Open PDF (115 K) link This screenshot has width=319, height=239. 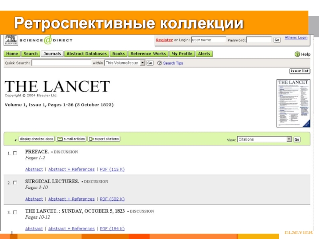112,169
